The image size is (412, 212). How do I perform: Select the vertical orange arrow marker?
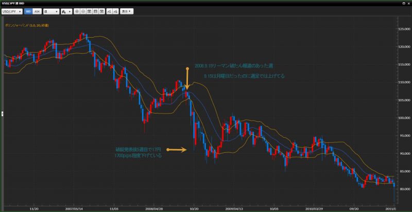point(187,77)
